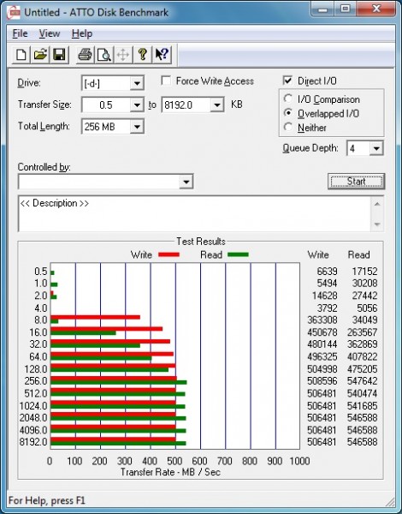Enable the Force Write Access checkbox

point(166,81)
